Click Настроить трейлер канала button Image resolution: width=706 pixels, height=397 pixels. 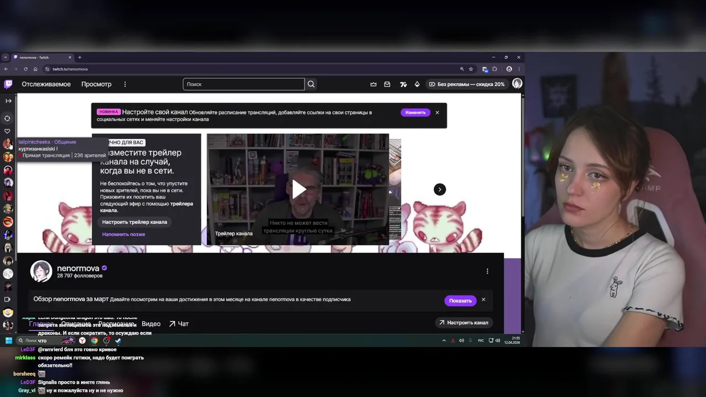coord(135,222)
